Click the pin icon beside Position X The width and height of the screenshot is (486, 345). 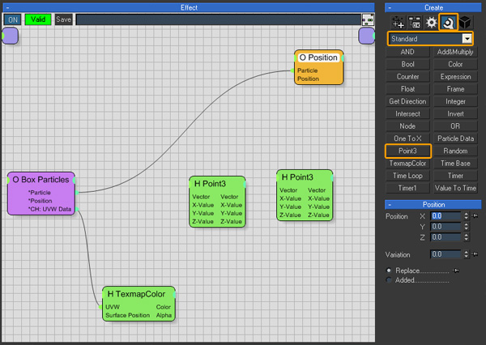(x=475, y=215)
